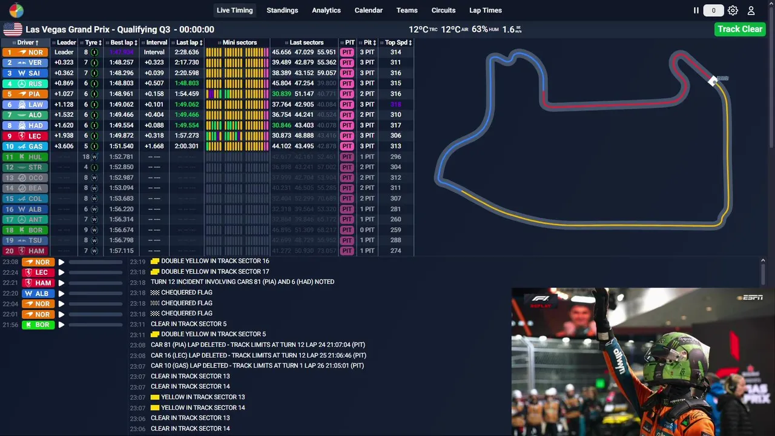Select HAD driver badge in position 8

tap(25, 125)
